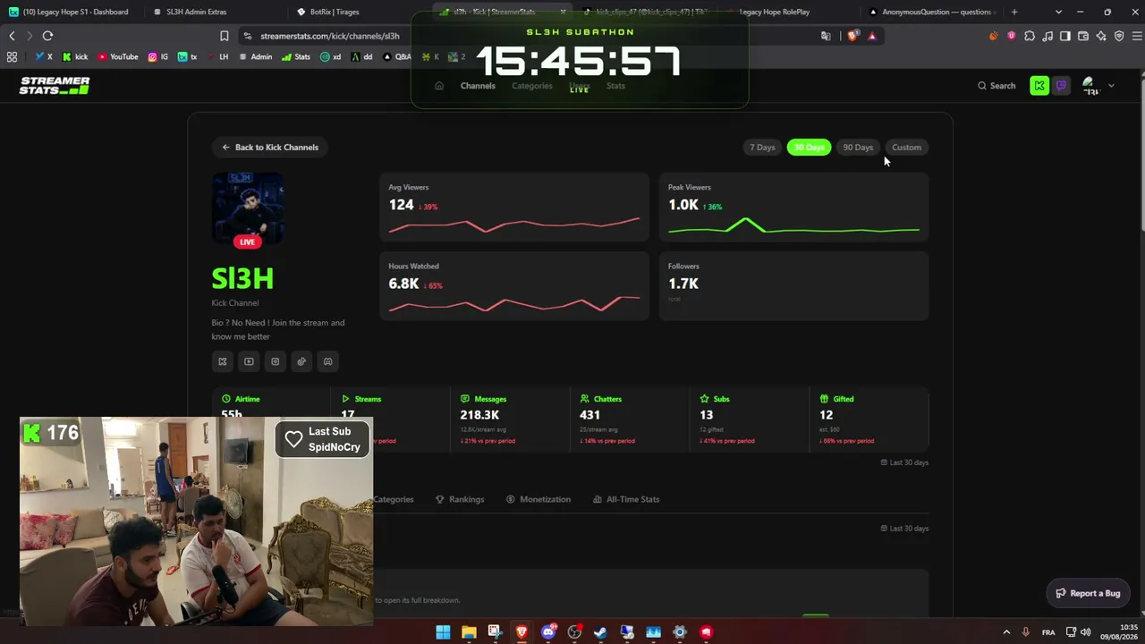Click the Chatters 431 stat

tap(630, 419)
